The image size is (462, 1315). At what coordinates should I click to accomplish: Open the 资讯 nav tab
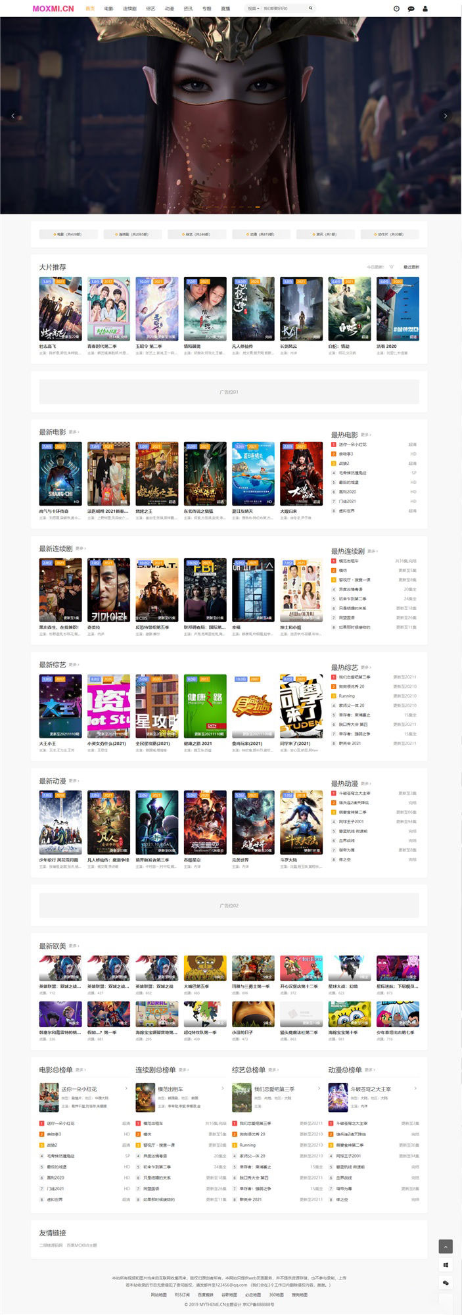pos(188,9)
